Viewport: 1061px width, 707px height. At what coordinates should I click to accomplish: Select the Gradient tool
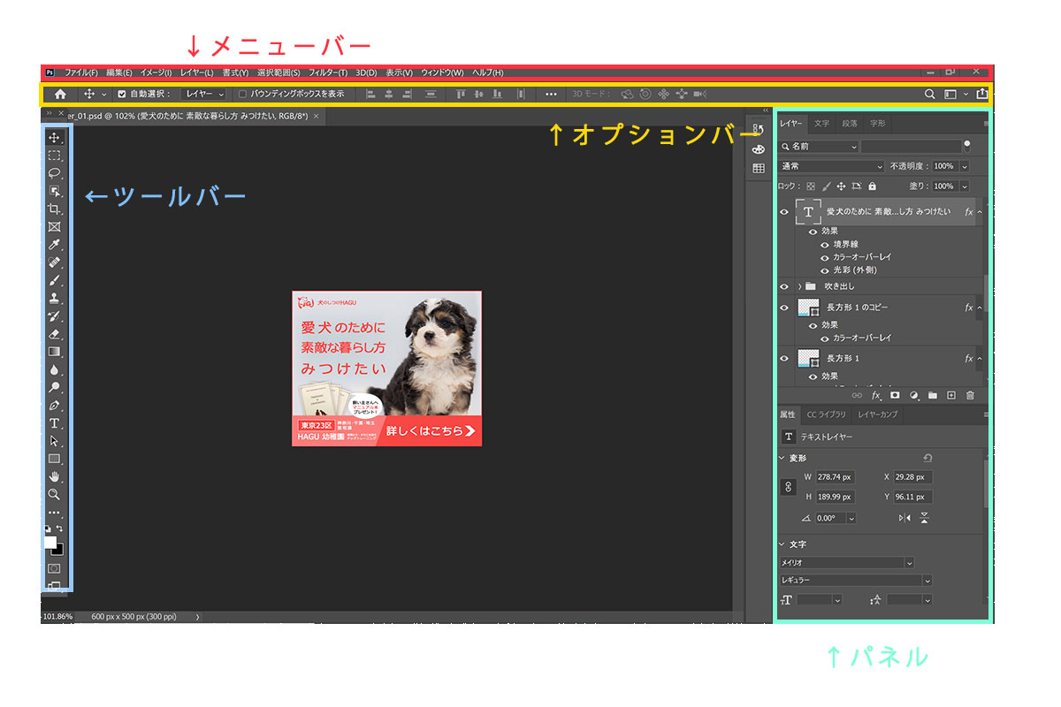(54, 352)
